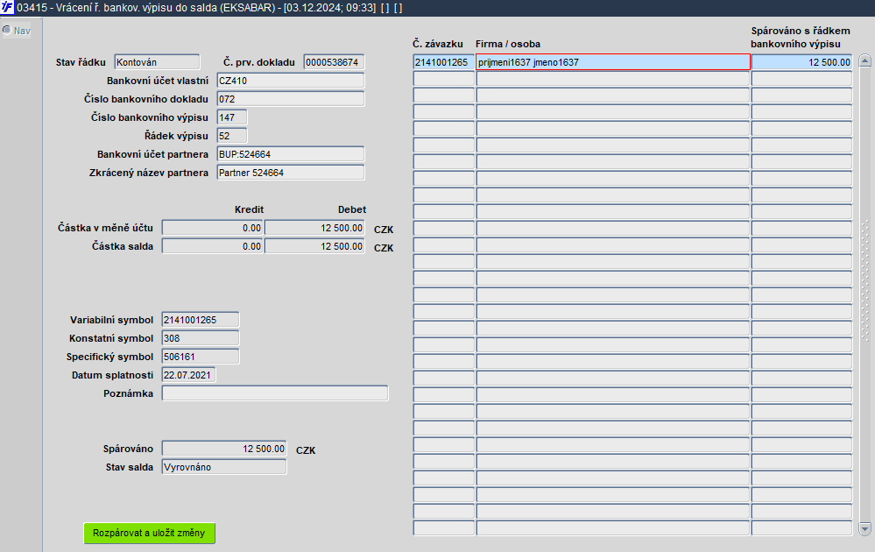The width and height of the screenshot is (875, 552).
Task: Click Číslo bankovního výpisu field 147
Action: tap(231, 117)
